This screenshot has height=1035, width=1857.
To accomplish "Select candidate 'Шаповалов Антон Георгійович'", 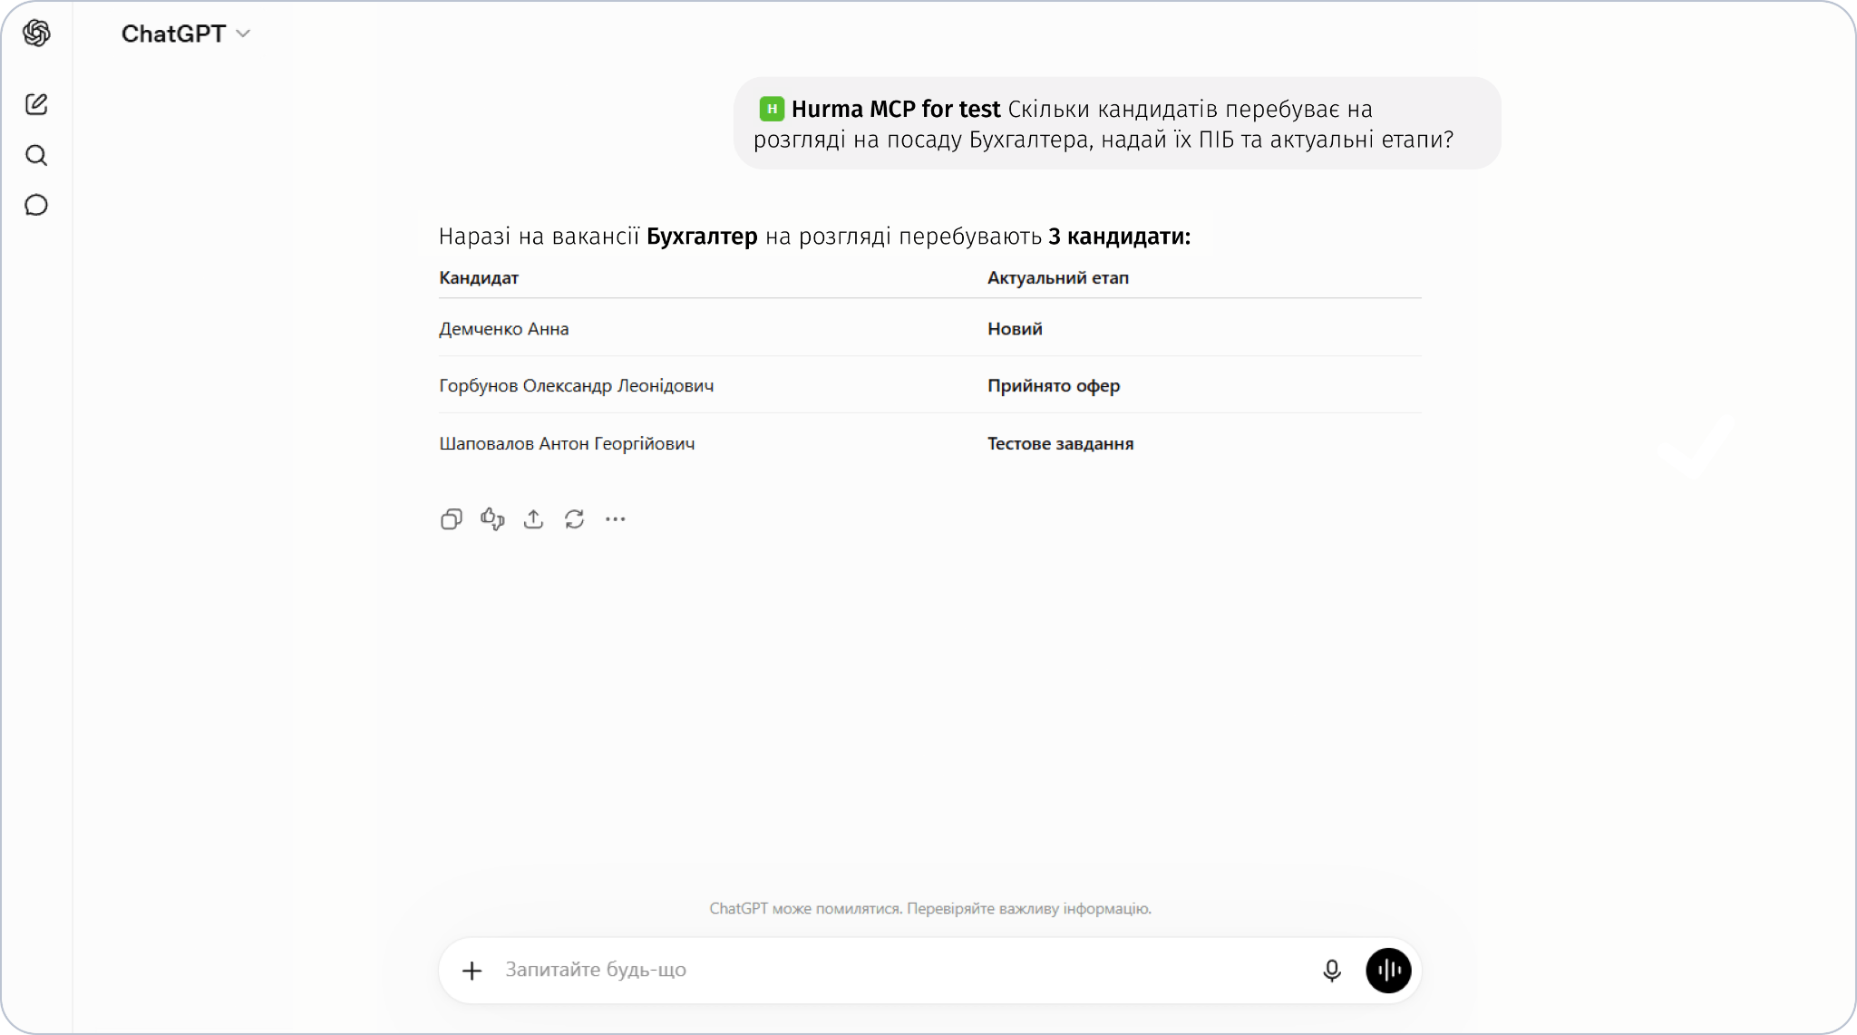I will coord(567,444).
